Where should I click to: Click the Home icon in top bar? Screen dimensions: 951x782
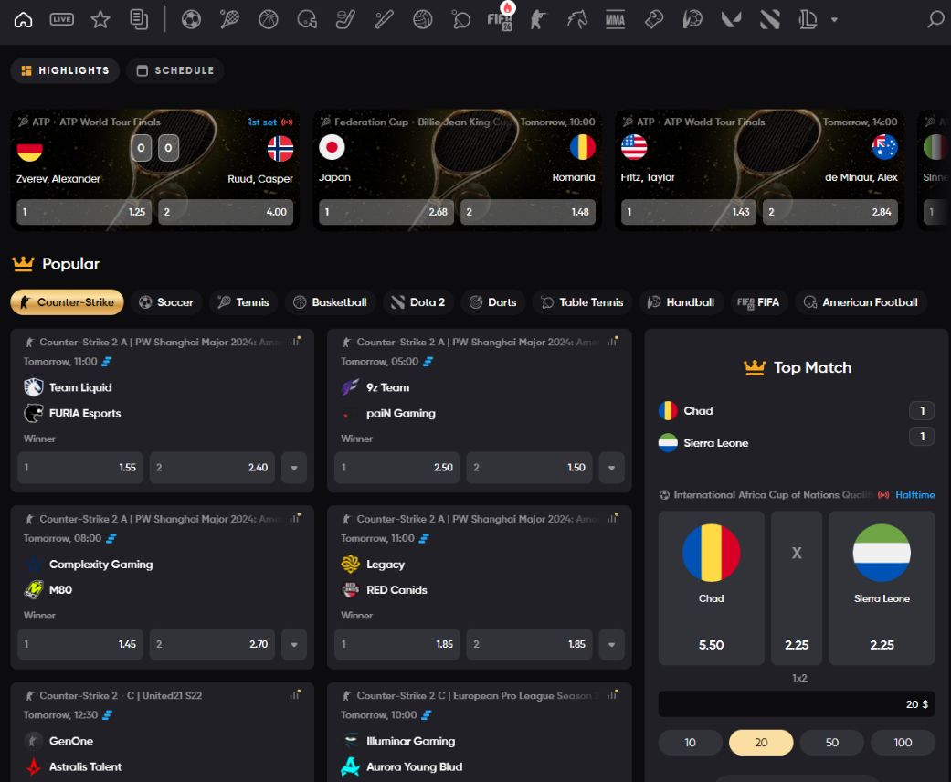pos(23,19)
